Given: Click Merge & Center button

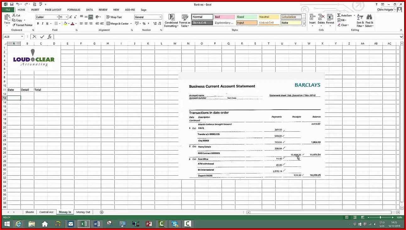Looking at the screenshot, I should pos(118,24).
